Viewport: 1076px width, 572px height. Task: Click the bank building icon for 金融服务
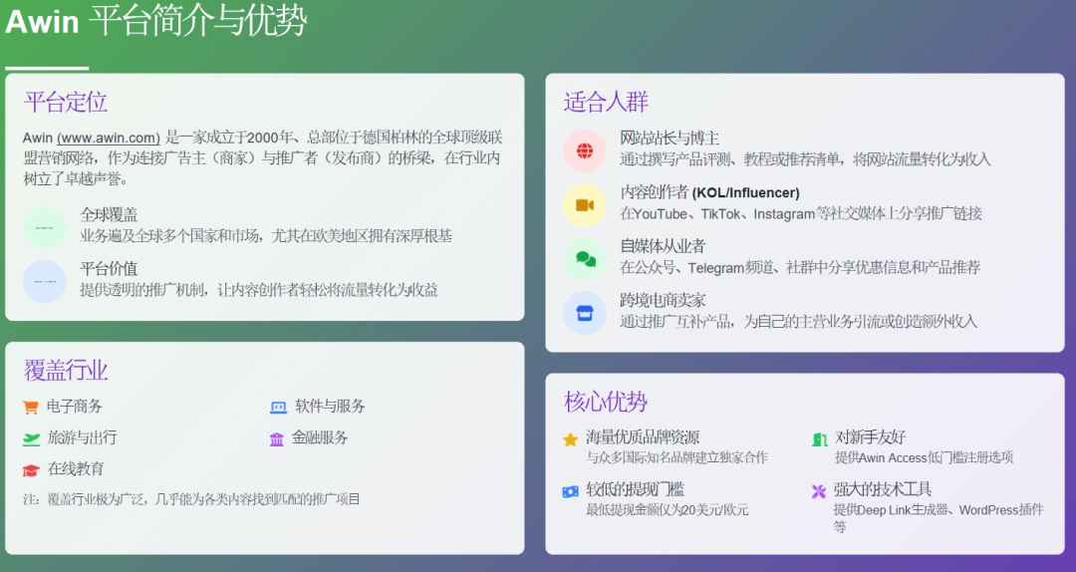[277, 438]
